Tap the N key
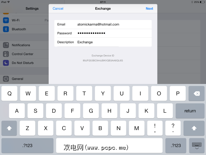This screenshot has width=206, height=155. tap(118, 128)
